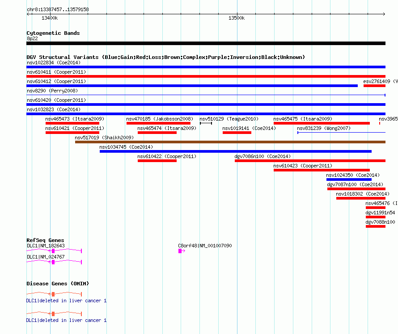Click the dgv11991n54 variant bar
398x334 pixels.
pyautogui.click(x=376, y=217)
